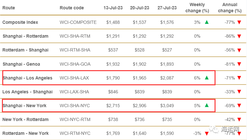Click the 27-Jul-23 column header
The width and height of the screenshot is (247, 140).
(x=167, y=8)
